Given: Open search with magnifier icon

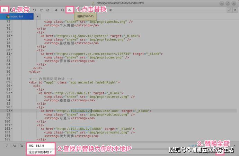Looking at the screenshot, I should click(x=62, y=10).
